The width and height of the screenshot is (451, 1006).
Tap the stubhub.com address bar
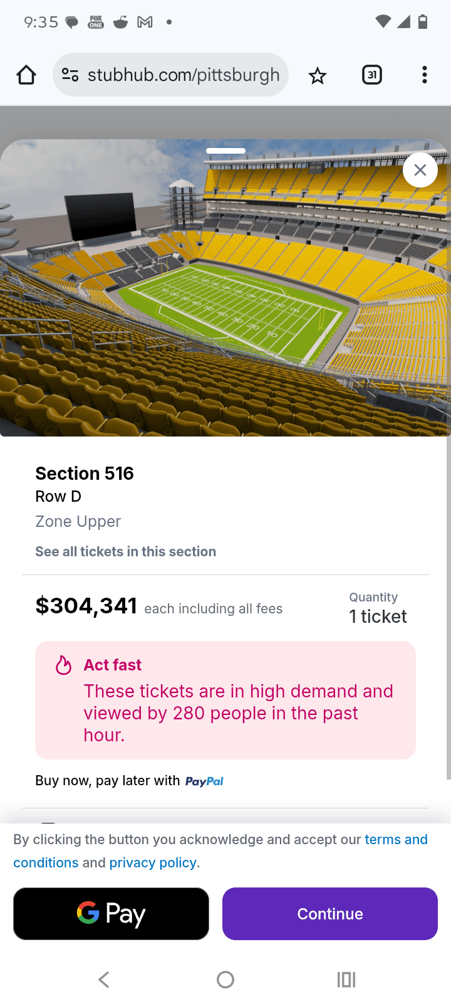[x=183, y=75]
